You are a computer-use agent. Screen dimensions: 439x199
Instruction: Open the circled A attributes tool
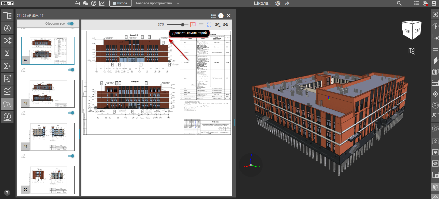point(7,28)
